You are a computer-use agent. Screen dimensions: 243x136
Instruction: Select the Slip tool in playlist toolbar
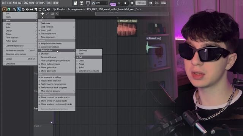click(32, 9)
